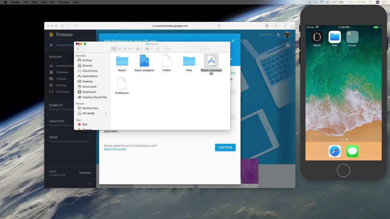Select the Podfile.lock file
The image size is (390, 219).
click(122, 84)
